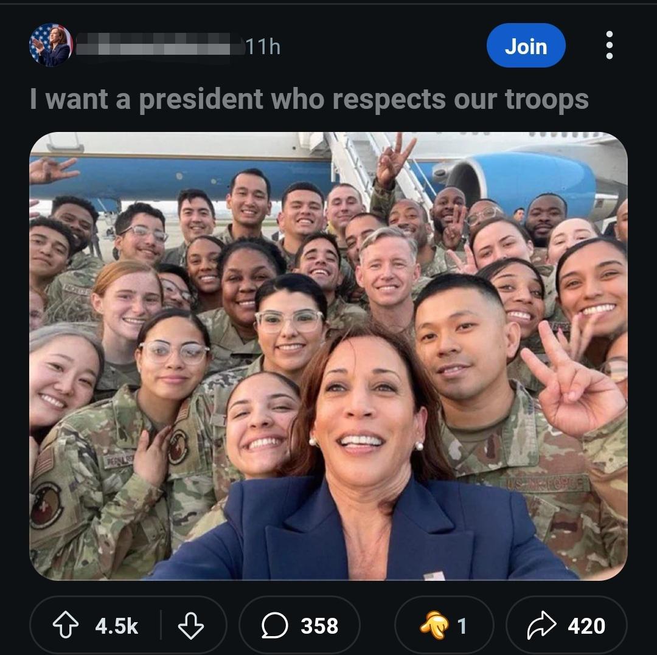Click the award count of 1
Screen dimensions: 657x655
coord(461,626)
